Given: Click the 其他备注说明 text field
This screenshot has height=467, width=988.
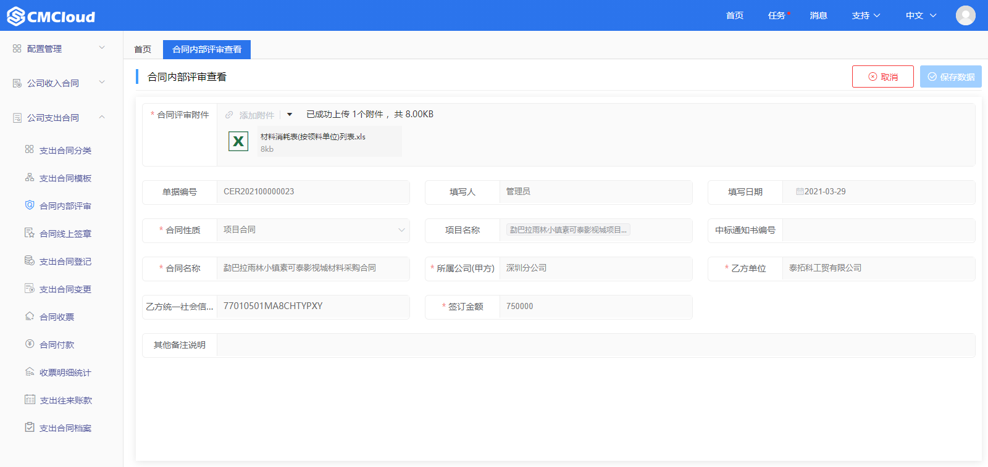Looking at the screenshot, I should coord(596,345).
